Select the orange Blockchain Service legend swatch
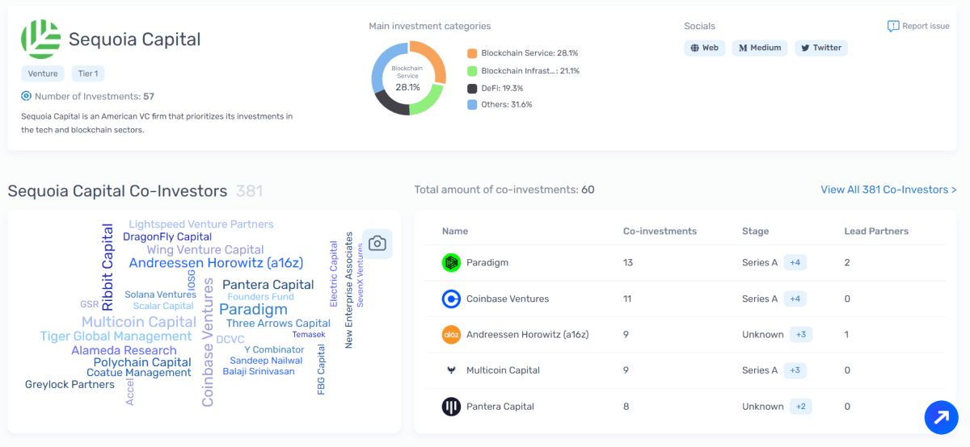 pos(472,52)
